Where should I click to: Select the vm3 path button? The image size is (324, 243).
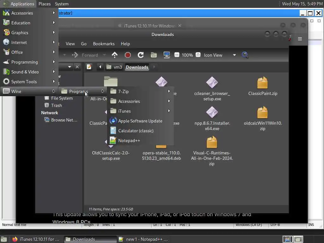coord(114,67)
